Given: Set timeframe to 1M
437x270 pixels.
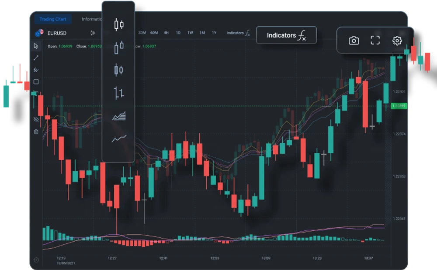Looking at the screenshot, I should click(202, 33).
